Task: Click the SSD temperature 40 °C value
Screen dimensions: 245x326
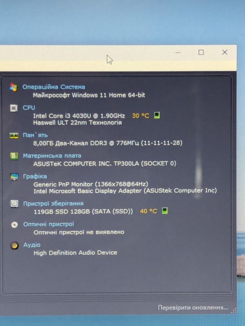Action: (148, 211)
